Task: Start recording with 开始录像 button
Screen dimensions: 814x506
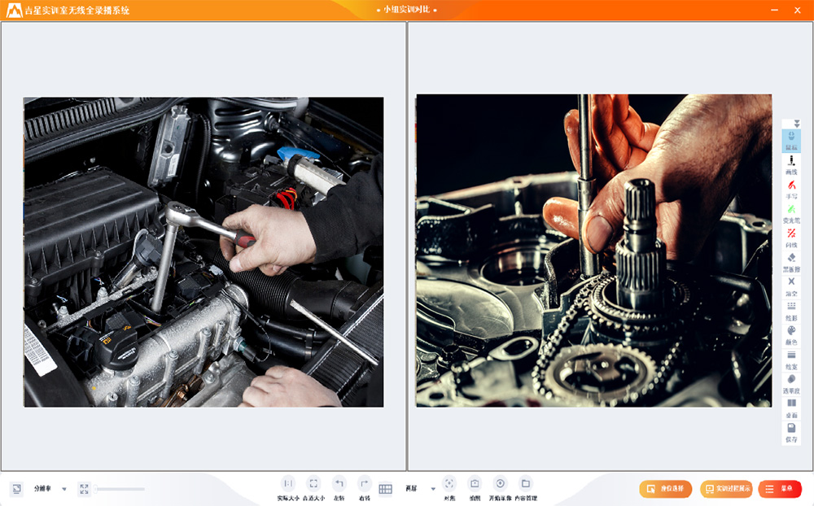Action: pyautogui.click(x=500, y=483)
